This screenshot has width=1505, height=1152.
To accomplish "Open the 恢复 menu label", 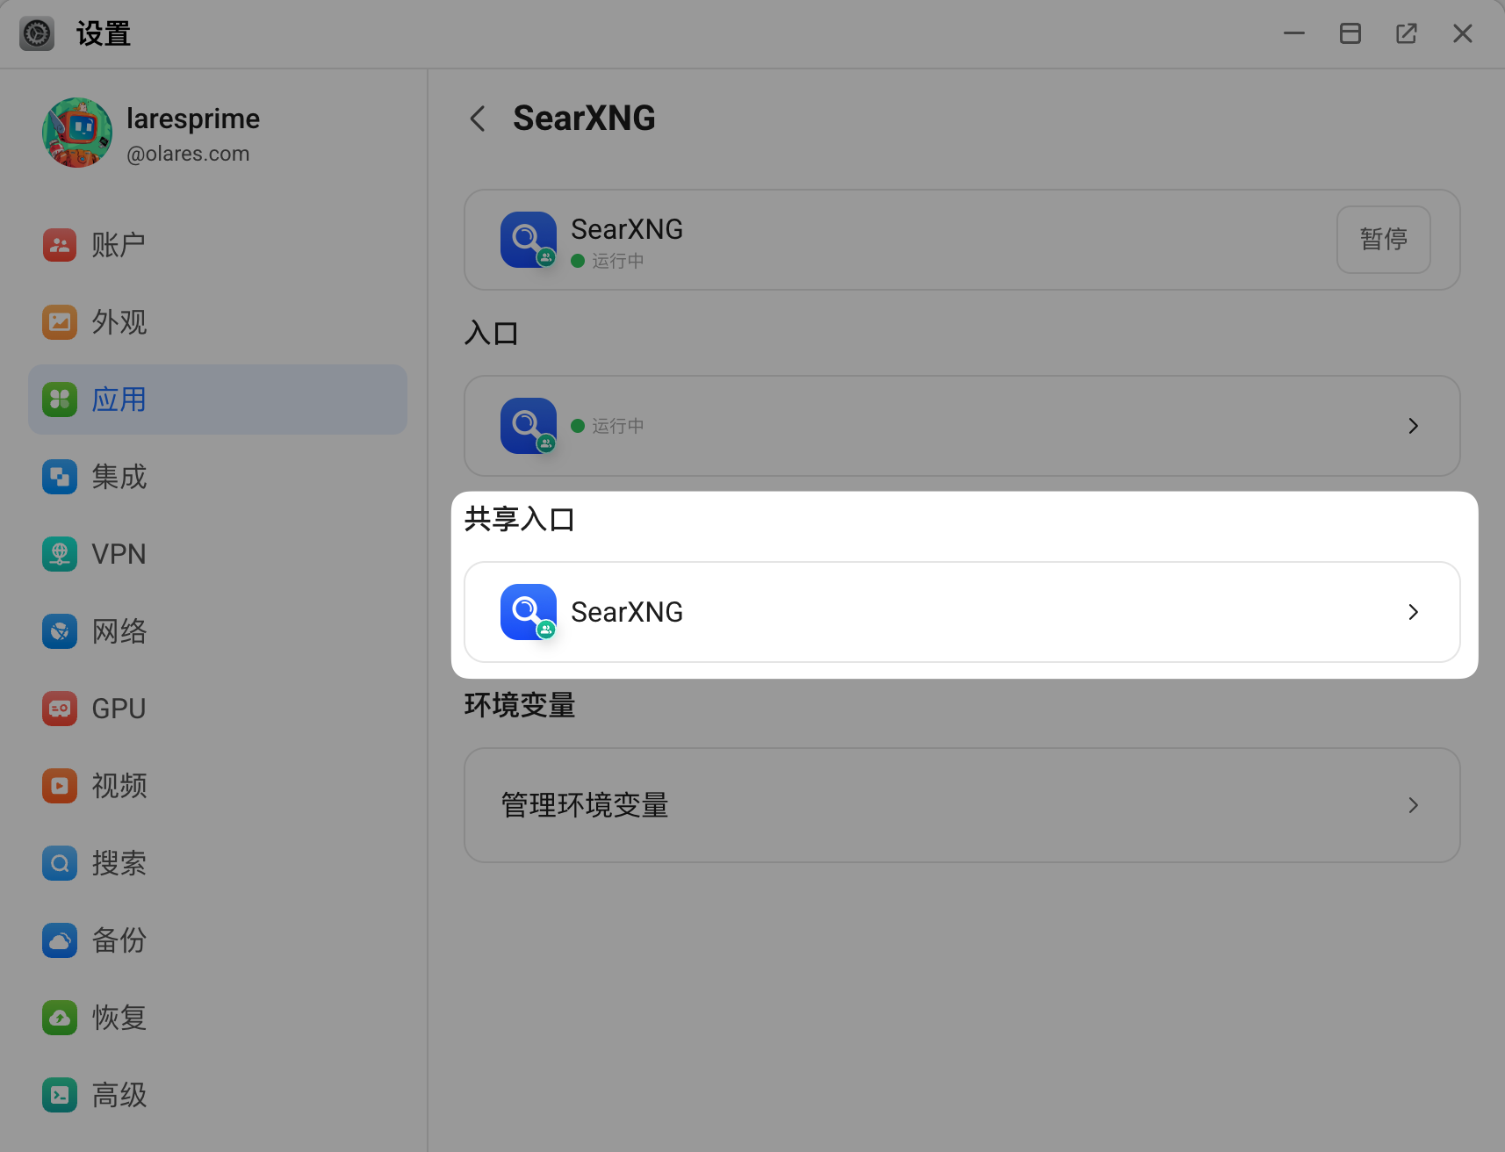I will coord(119,1018).
